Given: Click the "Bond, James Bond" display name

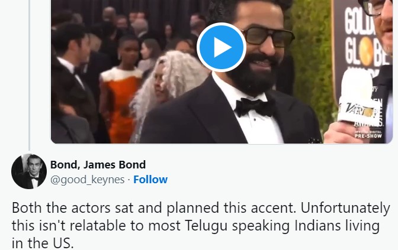Looking at the screenshot, I should click(98, 165).
